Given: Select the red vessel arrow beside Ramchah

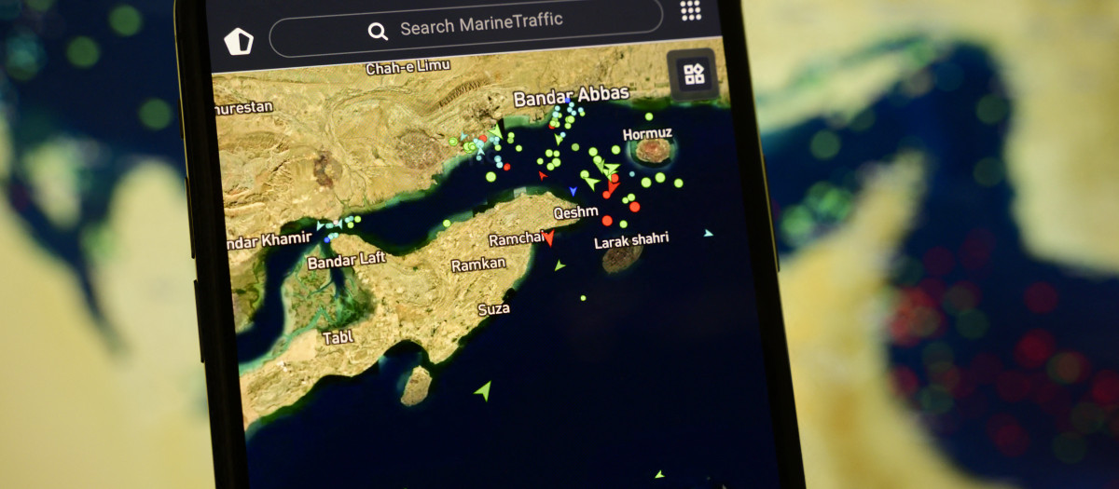Looking at the screenshot, I should click(549, 238).
